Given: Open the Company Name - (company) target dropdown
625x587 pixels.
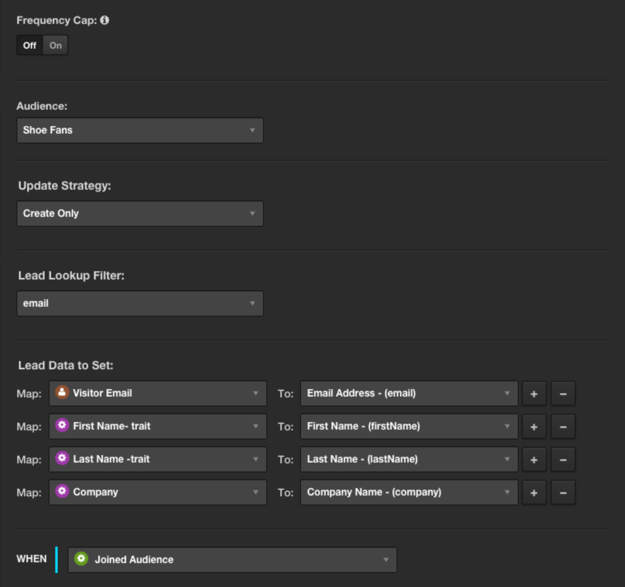Looking at the screenshot, I should [409, 492].
